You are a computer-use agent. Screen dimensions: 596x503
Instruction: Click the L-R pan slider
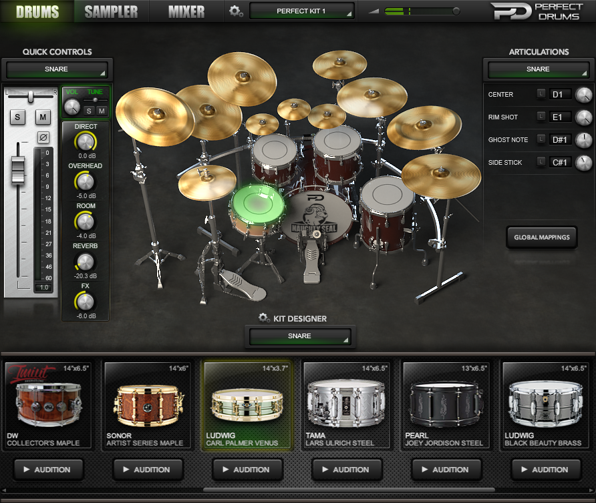point(31,97)
